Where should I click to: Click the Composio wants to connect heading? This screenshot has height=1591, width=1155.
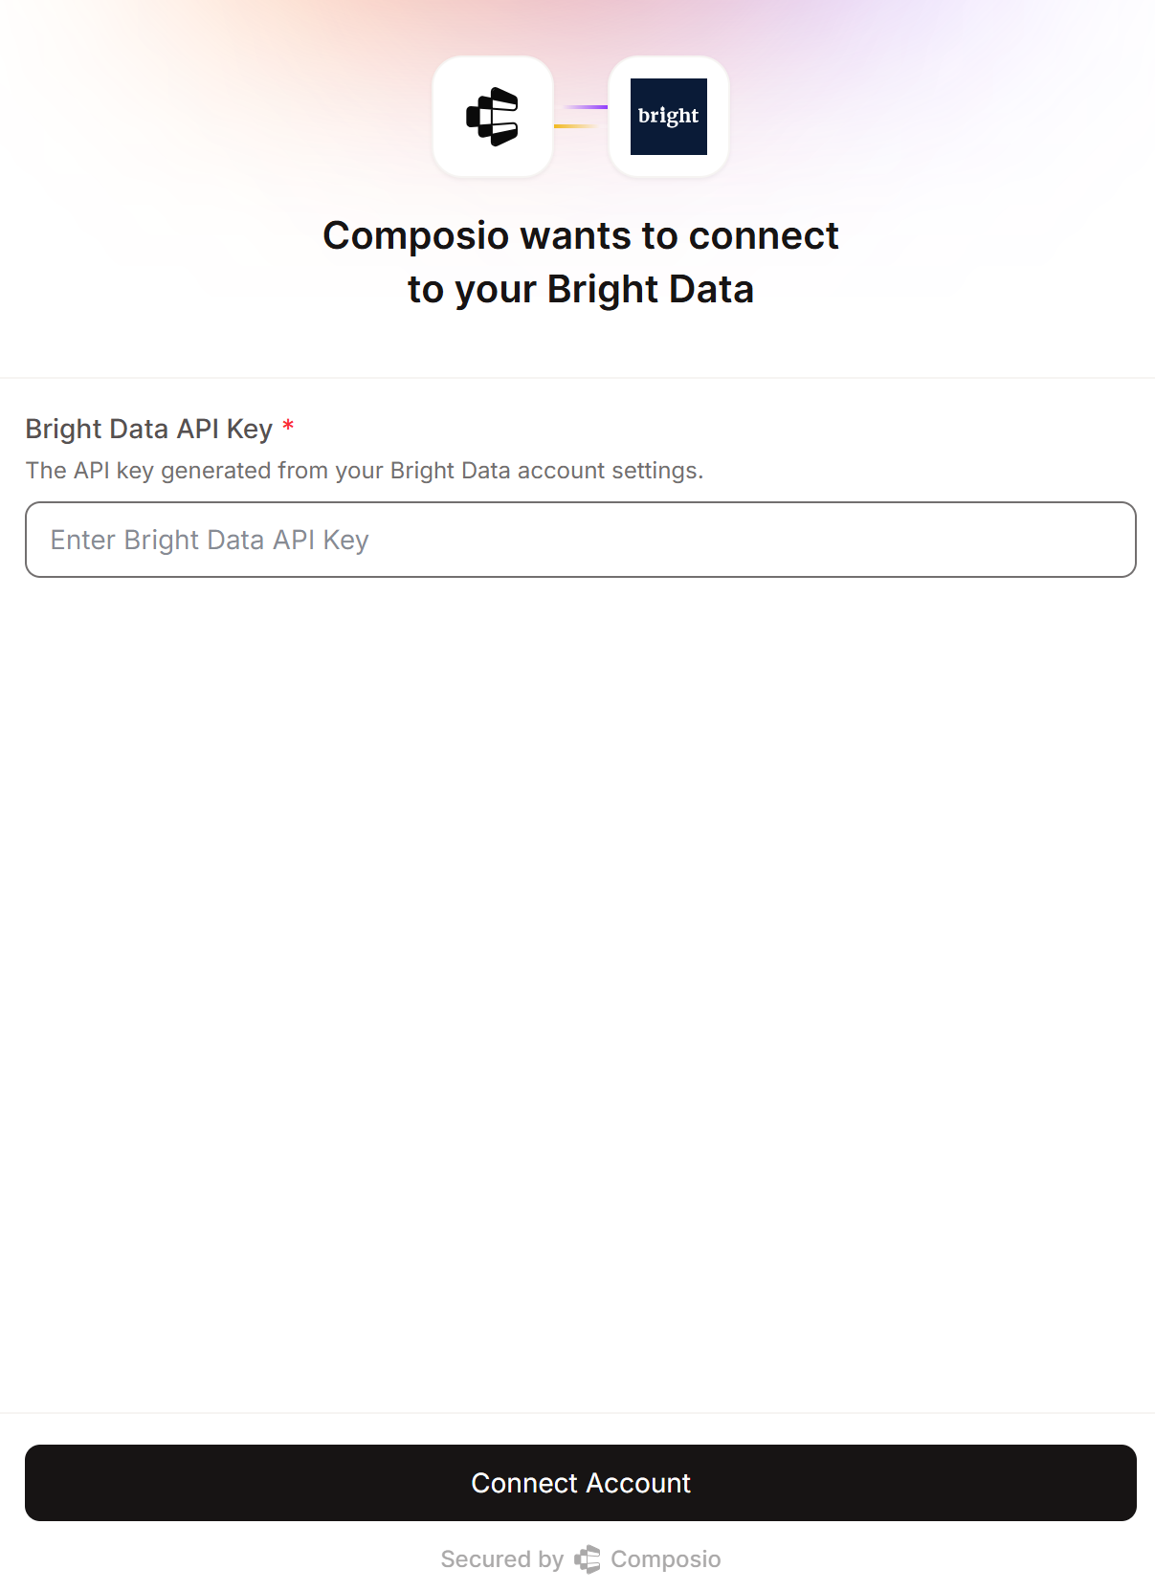click(x=580, y=234)
